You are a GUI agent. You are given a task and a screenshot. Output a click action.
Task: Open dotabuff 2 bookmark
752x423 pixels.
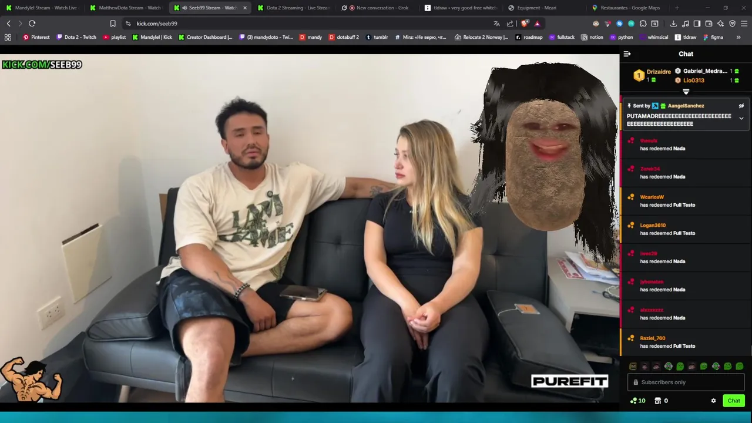344,37
